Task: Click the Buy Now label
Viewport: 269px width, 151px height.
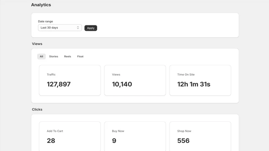Action: click(x=118, y=131)
